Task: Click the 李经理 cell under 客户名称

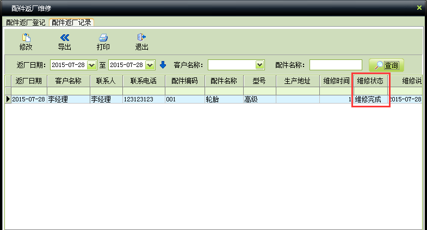Action: 69,99
